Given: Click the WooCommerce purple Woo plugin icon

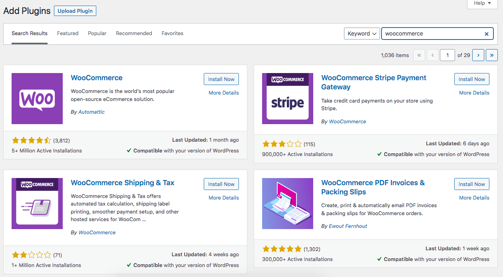Looking at the screenshot, I should (37, 99).
